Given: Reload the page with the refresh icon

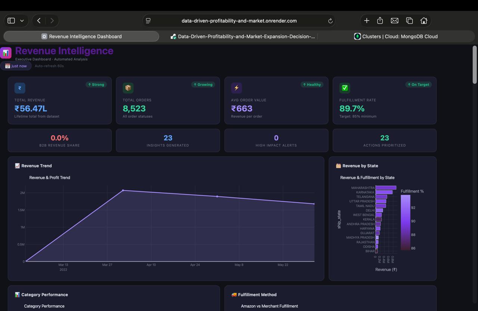Looking at the screenshot, I should tap(330, 21).
